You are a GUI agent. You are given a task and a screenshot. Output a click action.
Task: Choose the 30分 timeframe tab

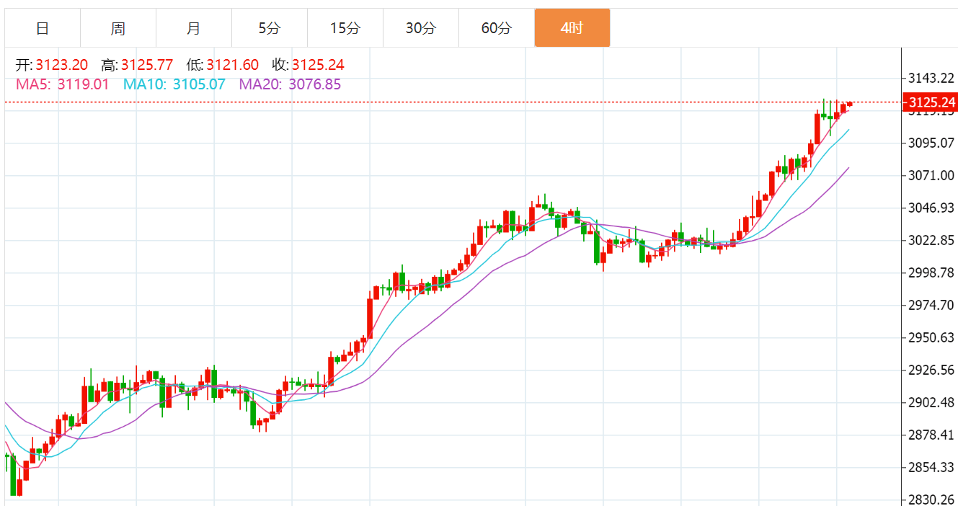pyautogui.click(x=421, y=28)
